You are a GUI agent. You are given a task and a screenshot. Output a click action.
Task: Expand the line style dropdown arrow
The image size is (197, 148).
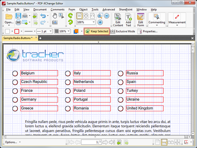(35, 31)
